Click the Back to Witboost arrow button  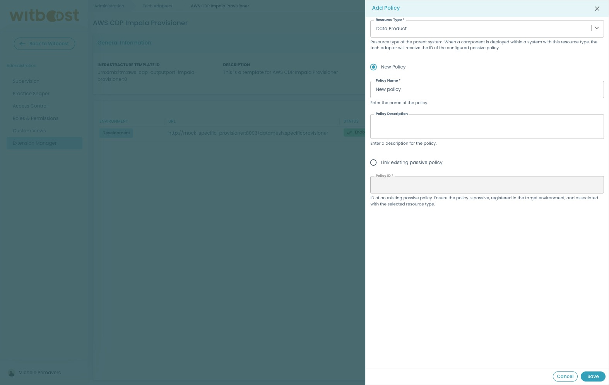tap(44, 44)
